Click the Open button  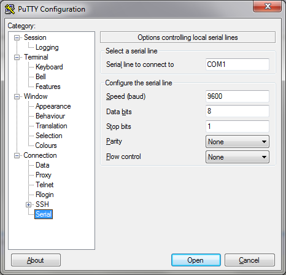click(196, 260)
